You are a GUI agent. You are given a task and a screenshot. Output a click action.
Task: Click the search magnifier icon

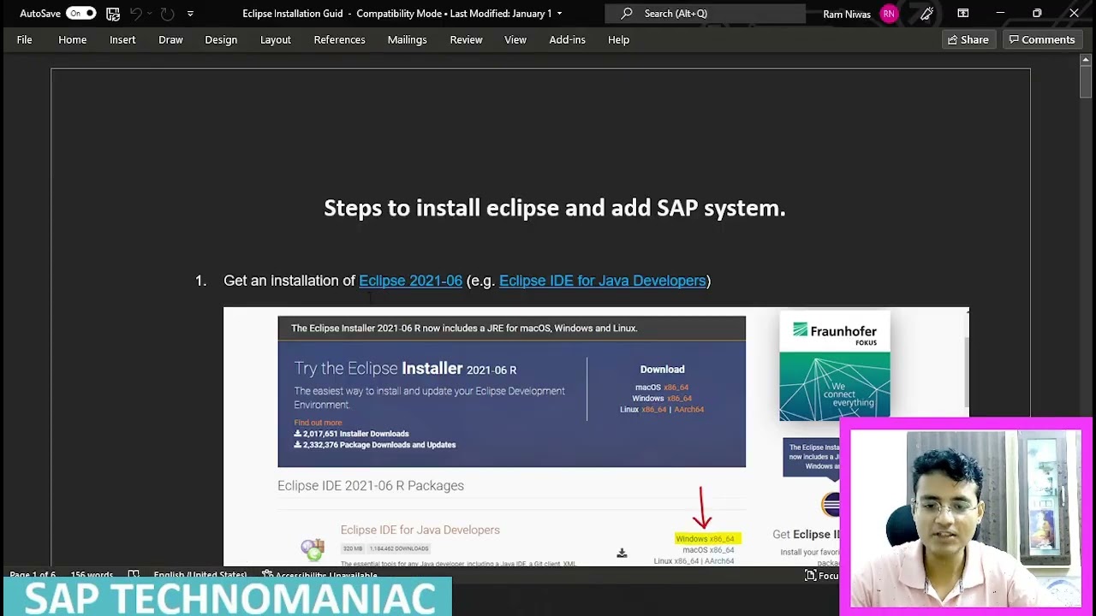coord(627,13)
